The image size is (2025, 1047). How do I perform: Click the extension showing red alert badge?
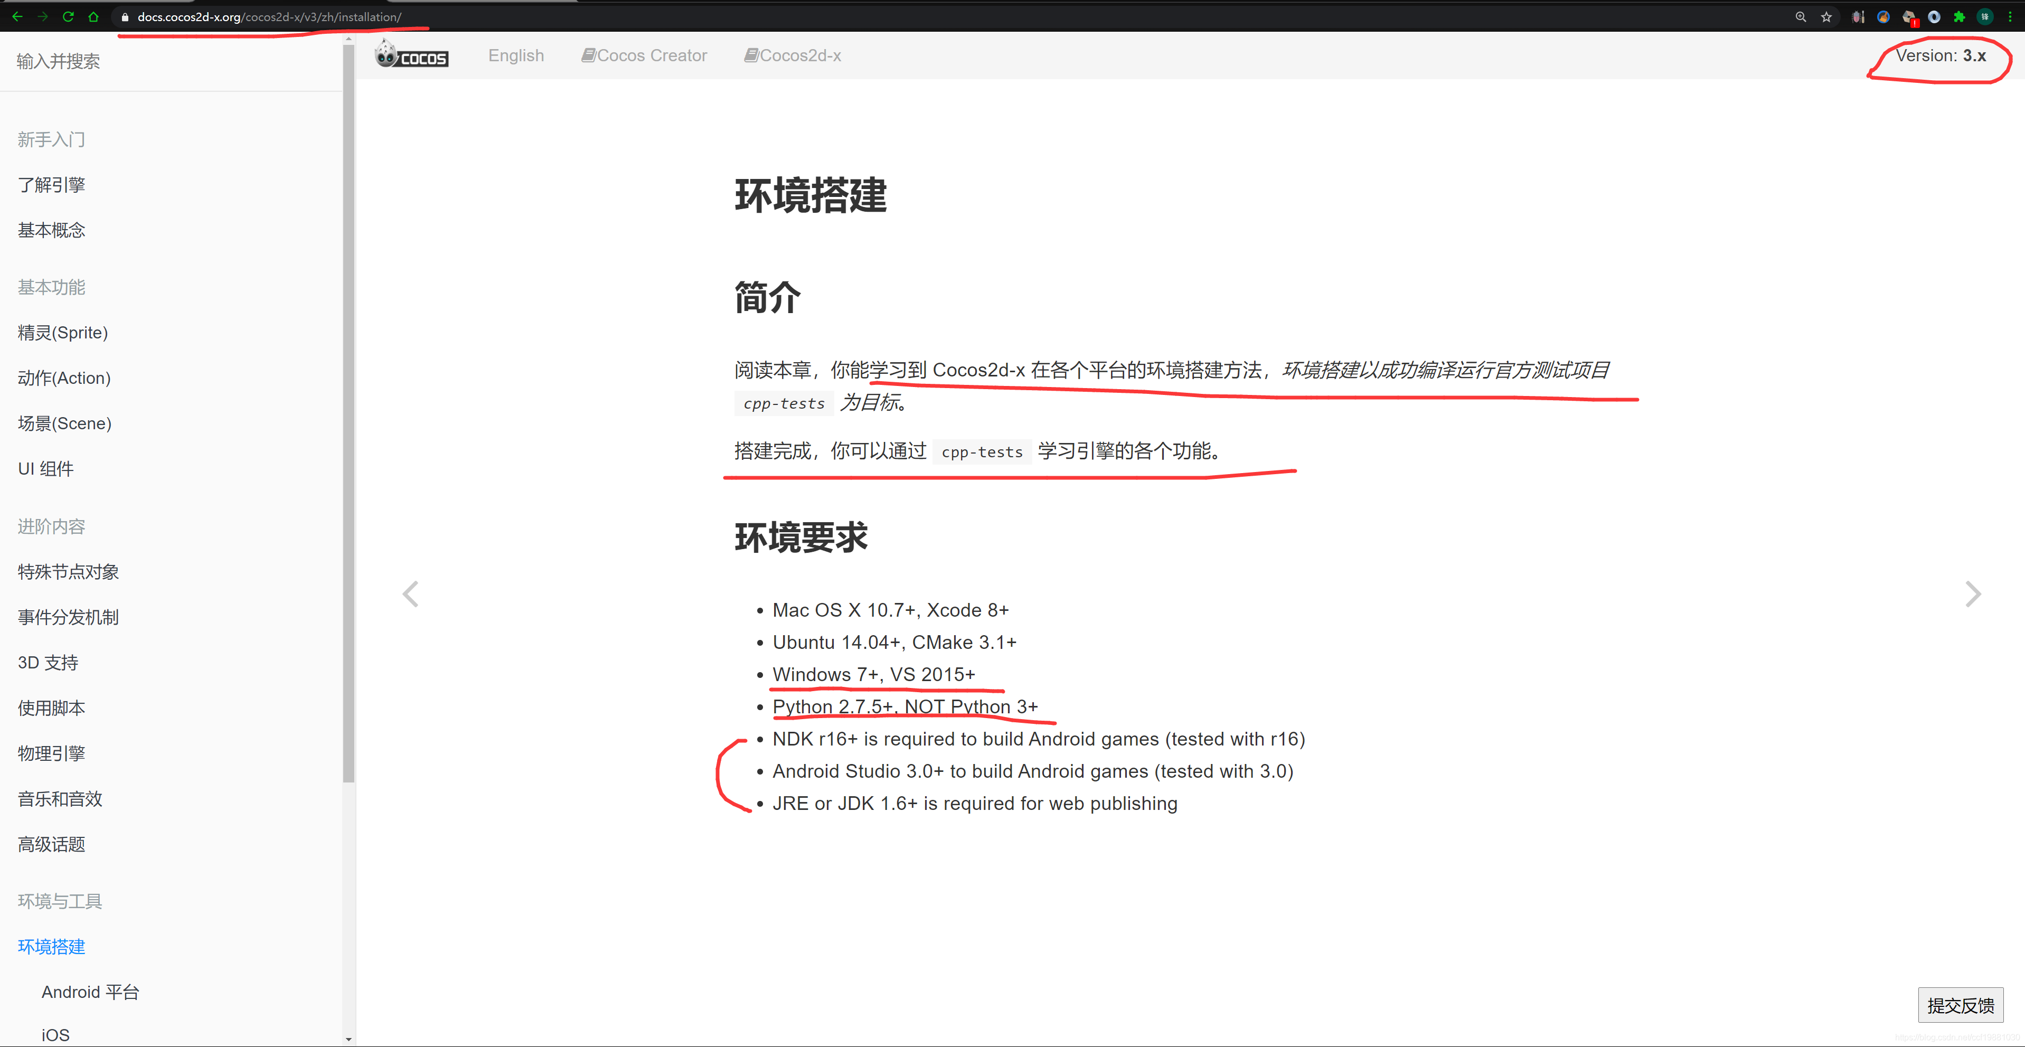1910,16
